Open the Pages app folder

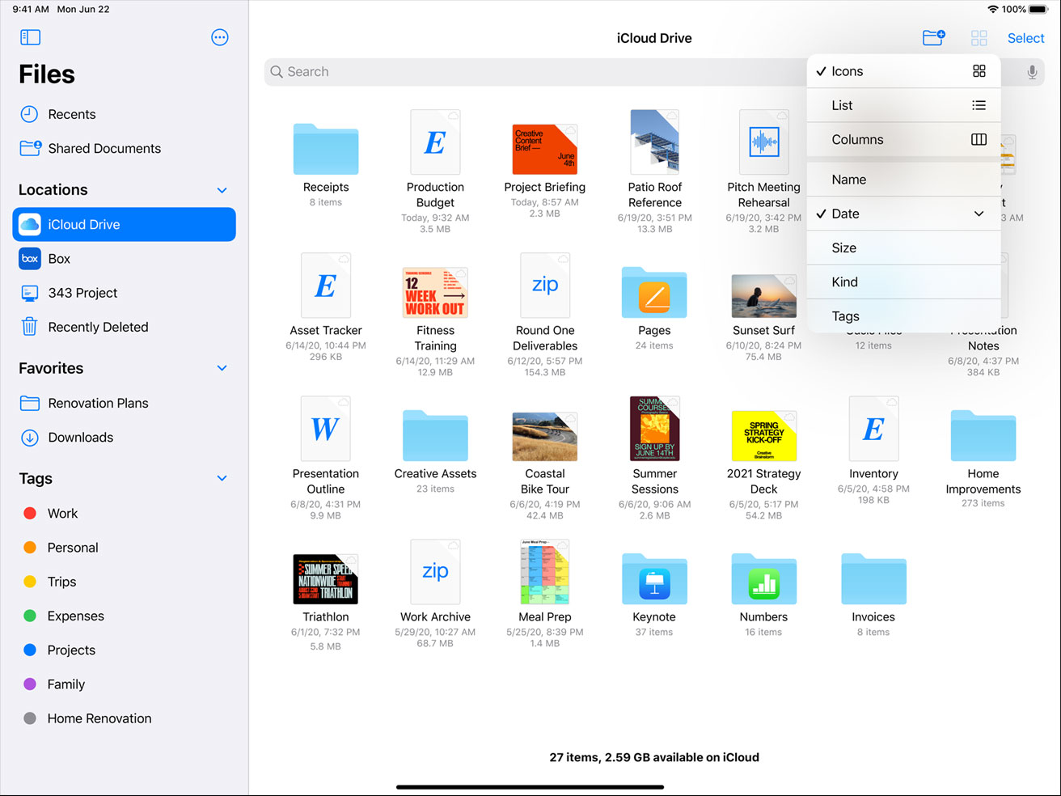[654, 293]
